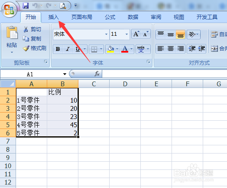Screen dimensions: 227x188
Task: Click the merge cells button
Action: click(219, 49)
